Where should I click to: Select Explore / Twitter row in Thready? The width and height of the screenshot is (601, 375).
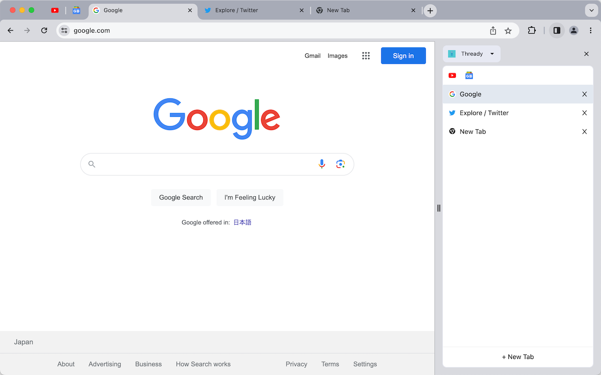(518, 113)
